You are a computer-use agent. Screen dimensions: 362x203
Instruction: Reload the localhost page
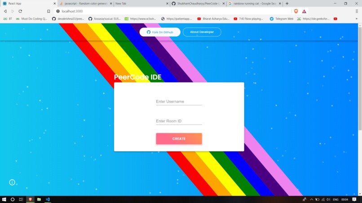20,11
